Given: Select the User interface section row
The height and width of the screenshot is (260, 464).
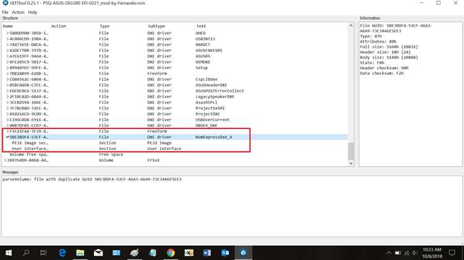Looking at the screenshot, I should 174,149.
